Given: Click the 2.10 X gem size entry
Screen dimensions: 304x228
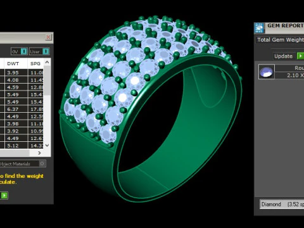Looking at the screenshot, I should pos(289,75).
